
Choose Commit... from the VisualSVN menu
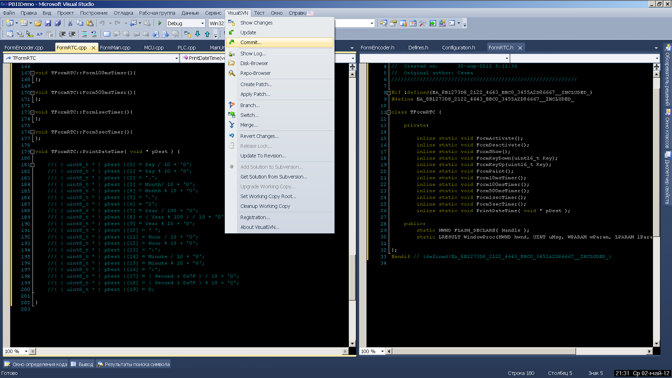coord(250,42)
